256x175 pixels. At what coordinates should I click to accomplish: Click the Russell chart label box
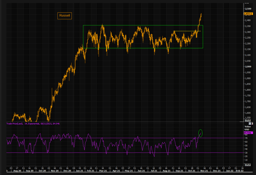click(65, 15)
